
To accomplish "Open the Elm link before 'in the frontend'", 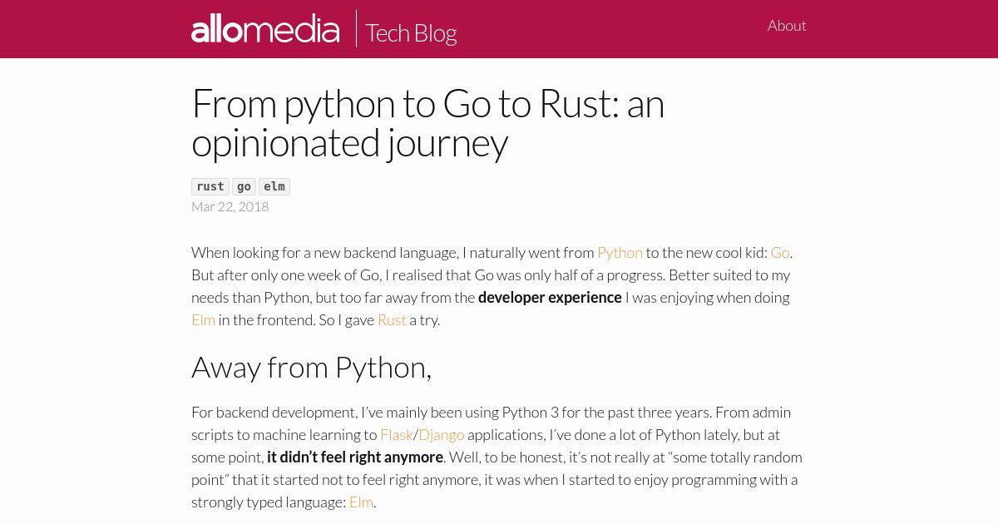I will point(203,319).
